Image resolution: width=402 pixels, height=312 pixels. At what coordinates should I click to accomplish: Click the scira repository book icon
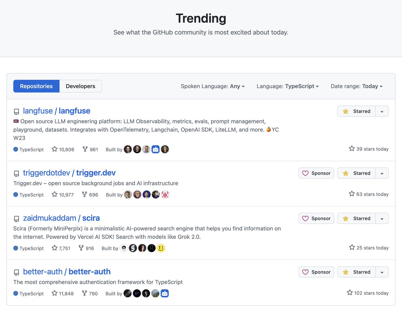point(16,219)
